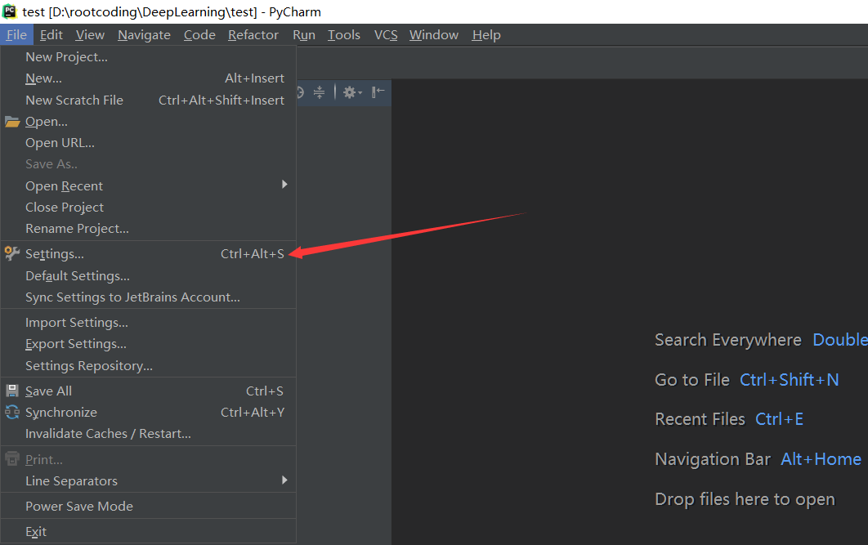
Task: Select Export Settings... entry
Action: point(149,344)
